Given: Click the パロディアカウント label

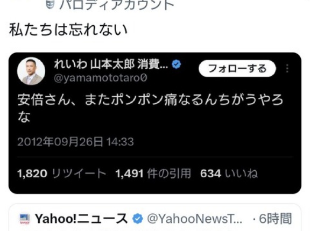Looking at the screenshot, I should click(117, 4).
